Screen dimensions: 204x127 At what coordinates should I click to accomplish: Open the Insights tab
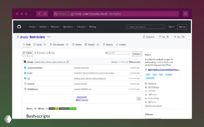point(121,44)
